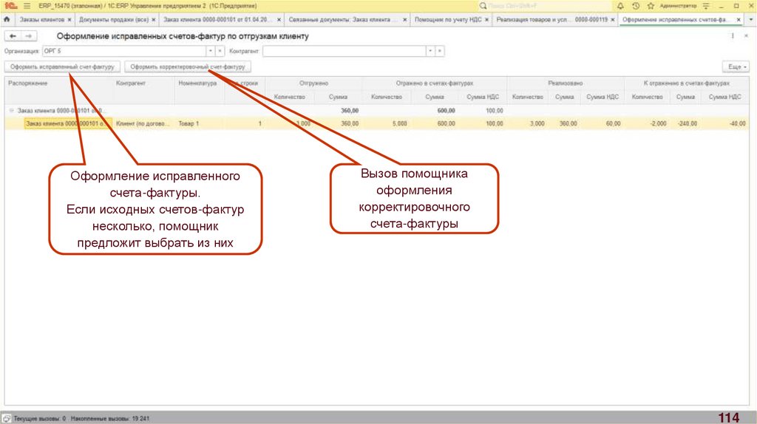Navigate back with the left arrow
This screenshot has width=757, height=424.
[x=13, y=36]
